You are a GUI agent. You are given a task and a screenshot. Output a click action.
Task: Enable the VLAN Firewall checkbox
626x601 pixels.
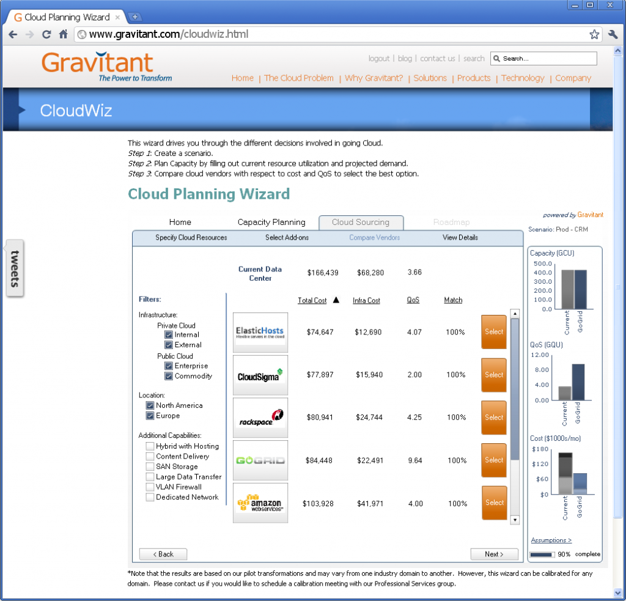(x=150, y=487)
